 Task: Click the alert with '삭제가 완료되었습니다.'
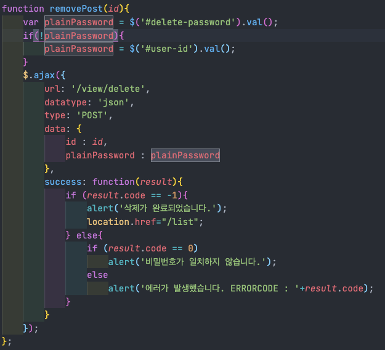156,208
